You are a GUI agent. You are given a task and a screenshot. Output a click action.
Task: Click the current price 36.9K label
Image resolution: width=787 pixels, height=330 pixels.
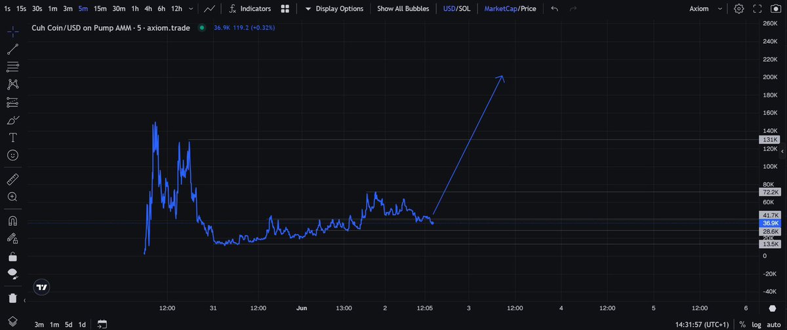769,223
